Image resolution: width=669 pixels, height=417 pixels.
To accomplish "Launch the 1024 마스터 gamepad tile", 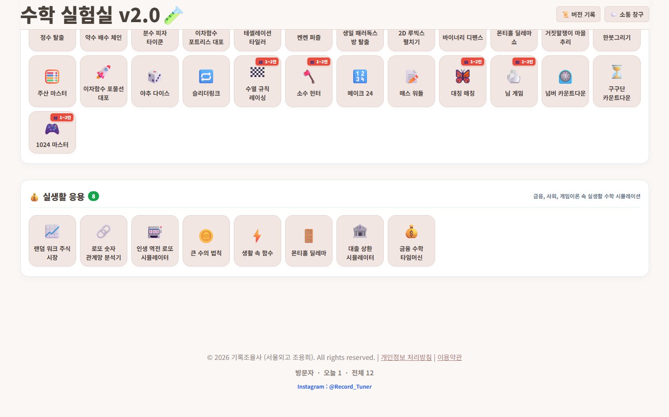I will coord(52,132).
